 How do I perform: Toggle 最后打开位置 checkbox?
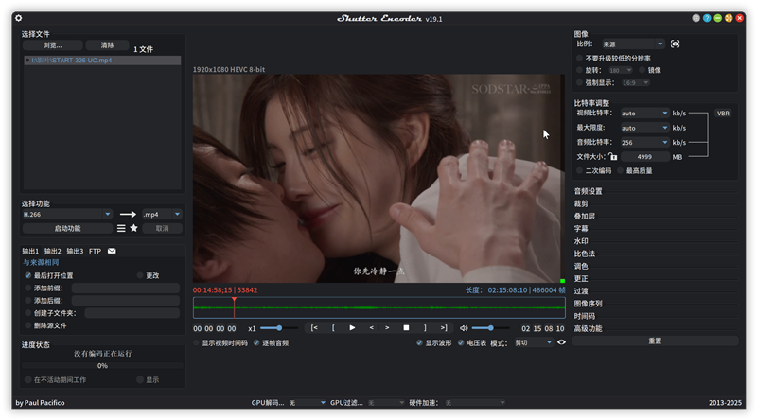pos(28,275)
